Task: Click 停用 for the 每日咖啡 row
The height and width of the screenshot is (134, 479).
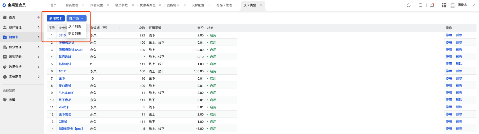Action: 449,57
